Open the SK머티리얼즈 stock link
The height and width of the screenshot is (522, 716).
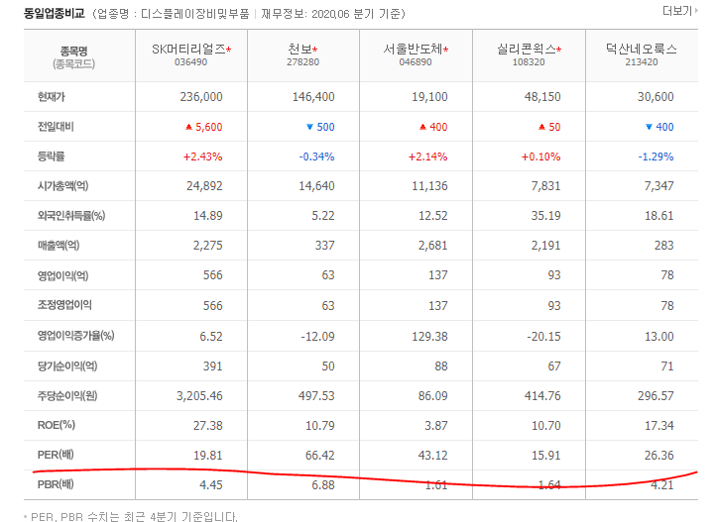(188, 49)
